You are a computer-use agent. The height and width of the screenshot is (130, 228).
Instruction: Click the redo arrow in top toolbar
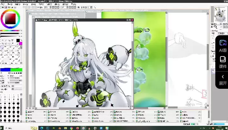29,7
